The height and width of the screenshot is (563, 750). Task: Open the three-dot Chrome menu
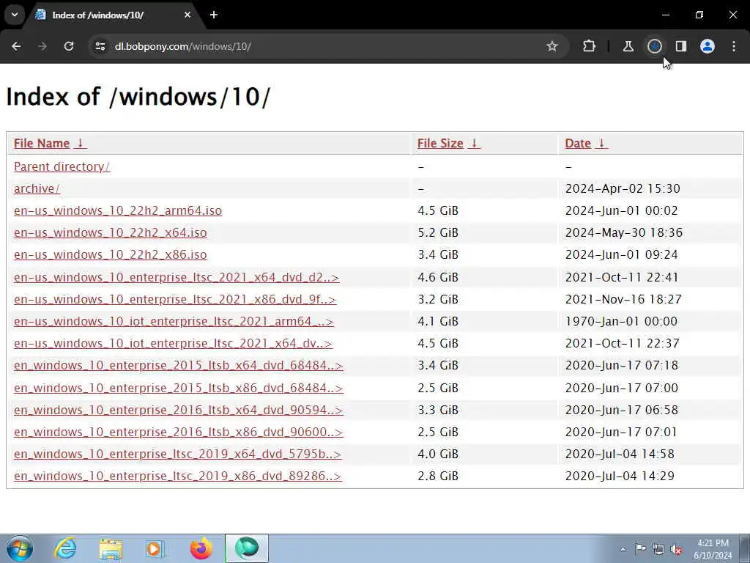tap(734, 46)
